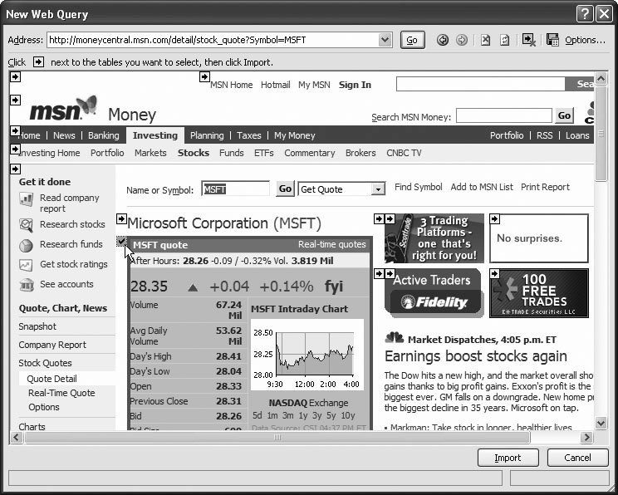Open Real-Time Quote in the sidebar
The image size is (618, 495).
[x=61, y=393]
